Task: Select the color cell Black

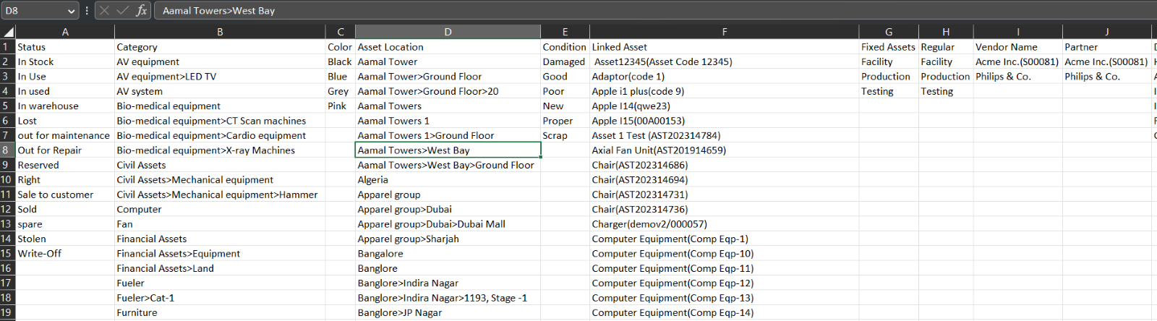Action: (341, 62)
